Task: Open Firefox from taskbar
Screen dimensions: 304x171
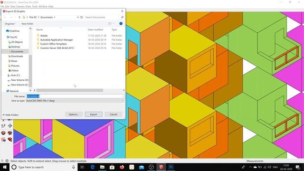Action: coord(122,167)
